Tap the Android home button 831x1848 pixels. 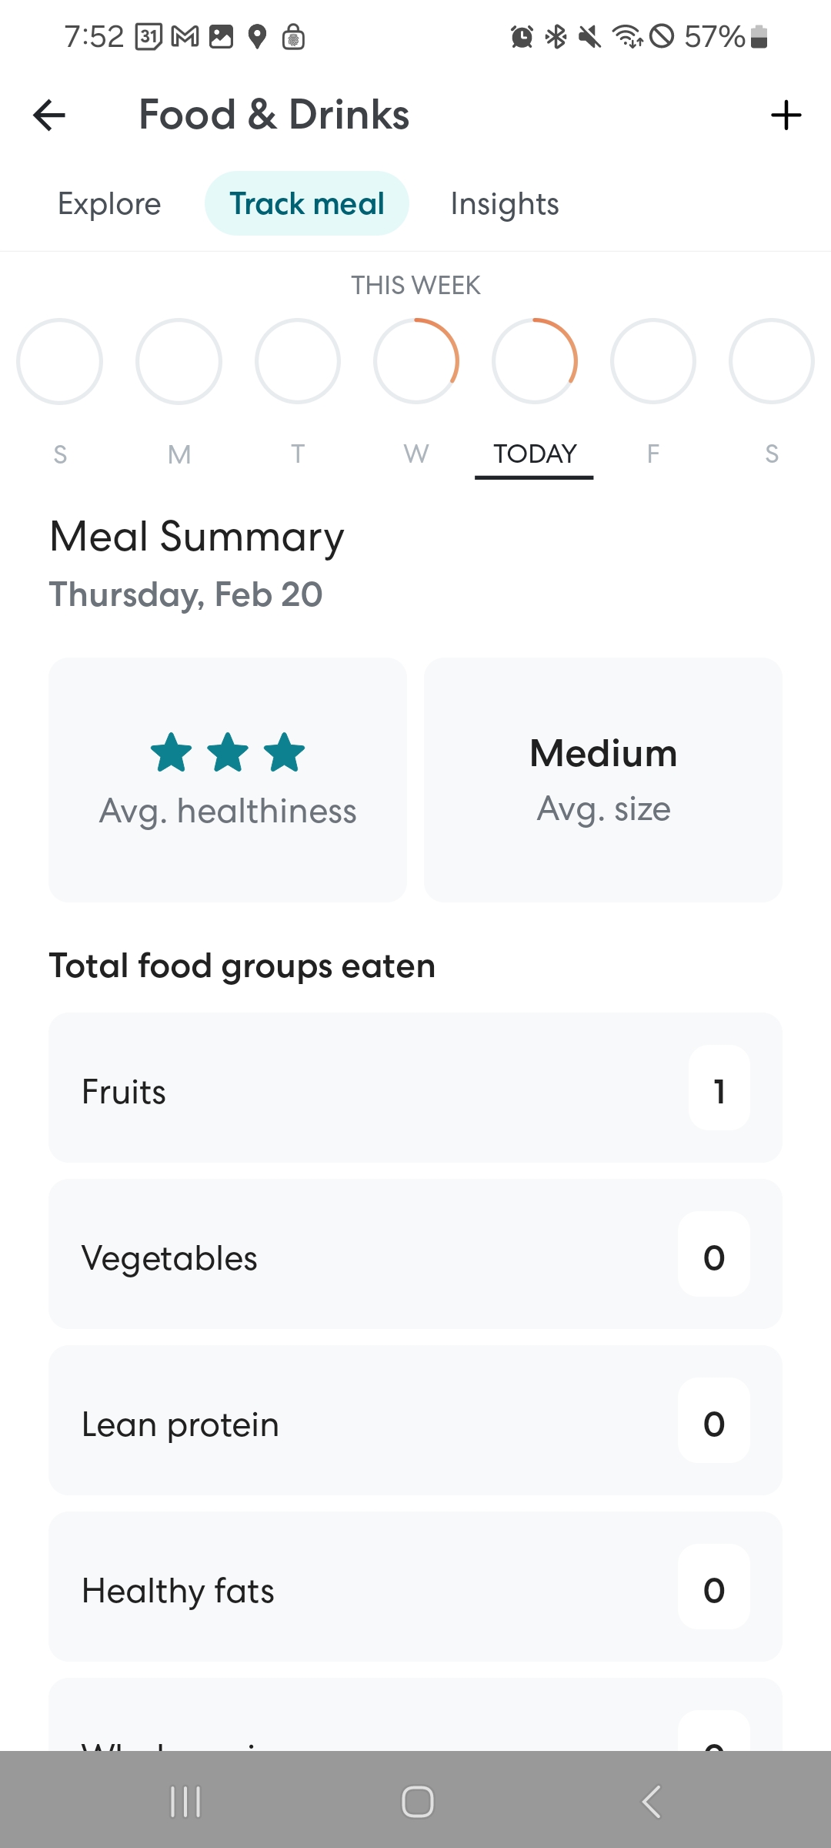[x=417, y=1802]
